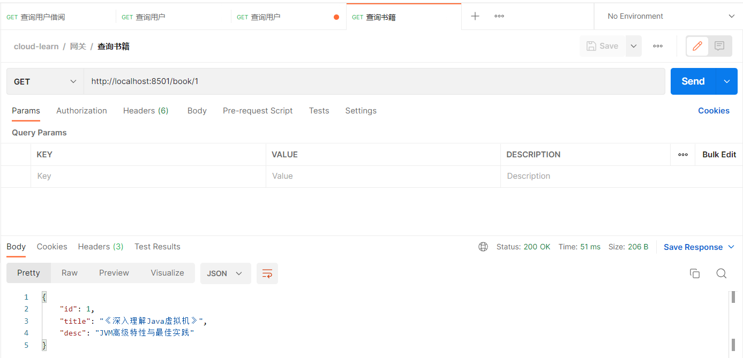Click the unsaved dot on third tab
The image size is (743, 358).
click(336, 17)
